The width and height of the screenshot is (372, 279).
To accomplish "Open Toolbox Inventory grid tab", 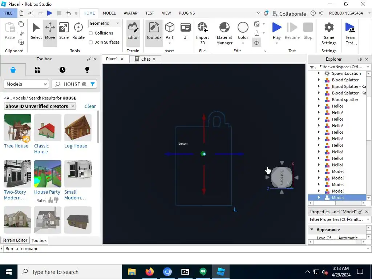I will [38, 70].
